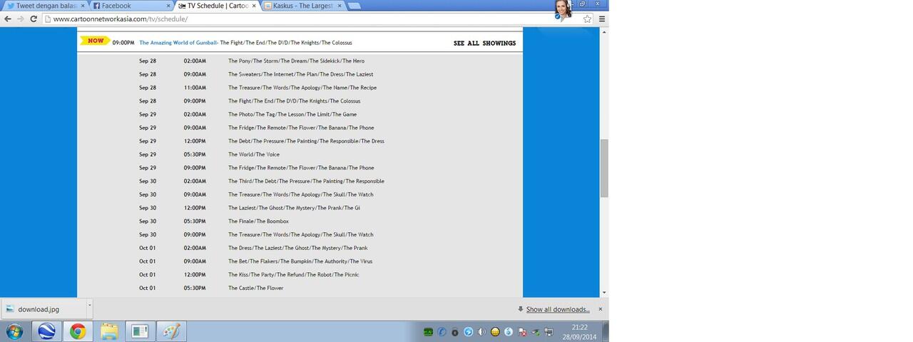Launch Google Earth from the taskbar
Screen dimensions: 913x342
point(47,331)
